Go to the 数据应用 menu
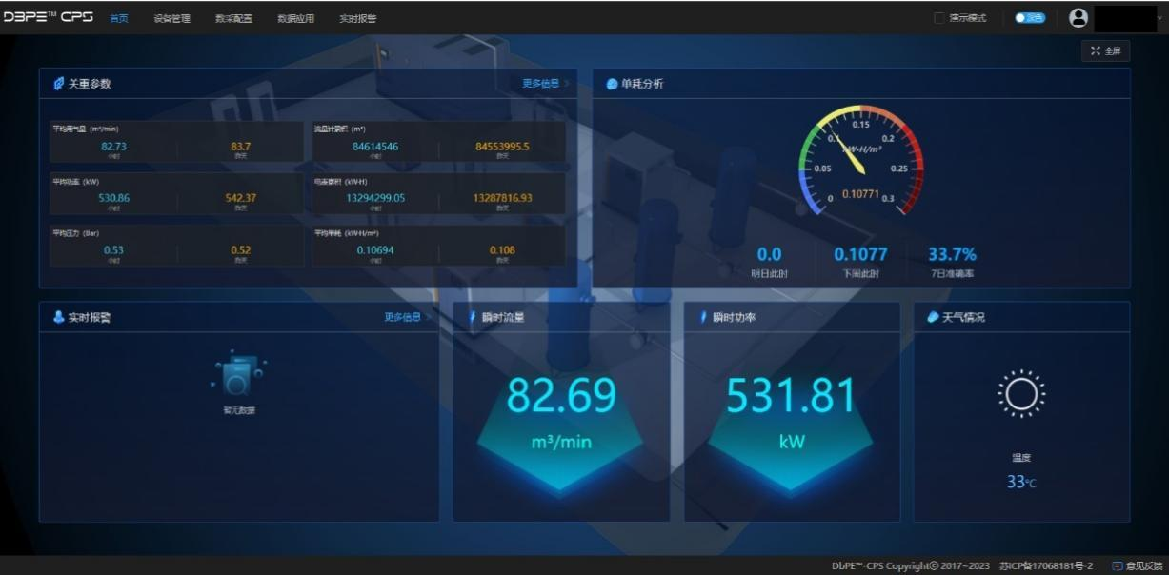This screenshot has width=1169, height=575. point(295,18)
